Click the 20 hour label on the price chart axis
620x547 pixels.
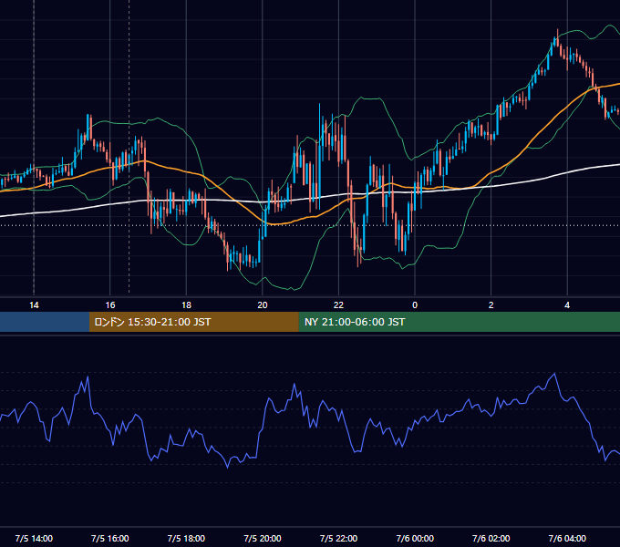coord(263,305)
